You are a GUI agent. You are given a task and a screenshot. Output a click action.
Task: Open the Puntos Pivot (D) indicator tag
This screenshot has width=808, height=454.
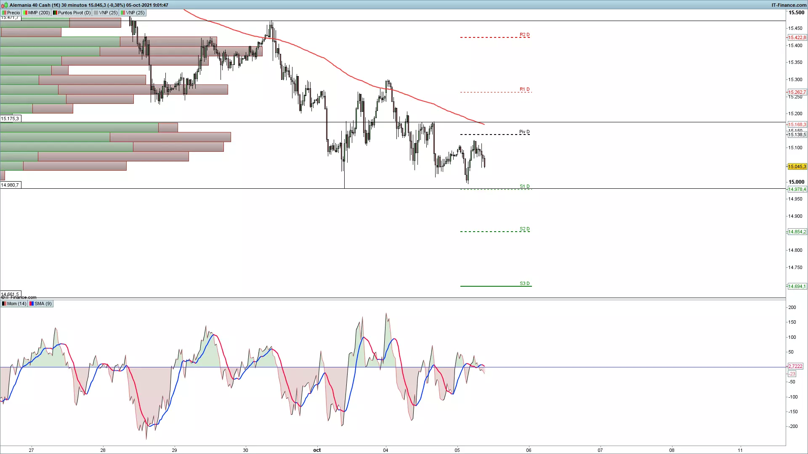(72, 13)
